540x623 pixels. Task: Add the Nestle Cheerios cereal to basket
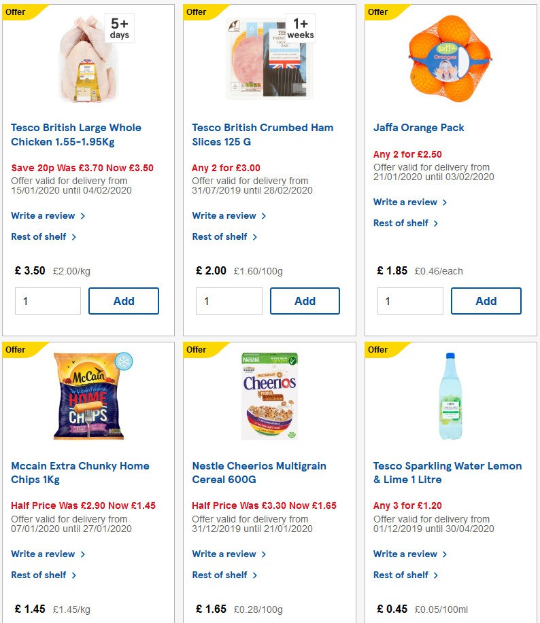pyautogui.click(x=305, y=620)
